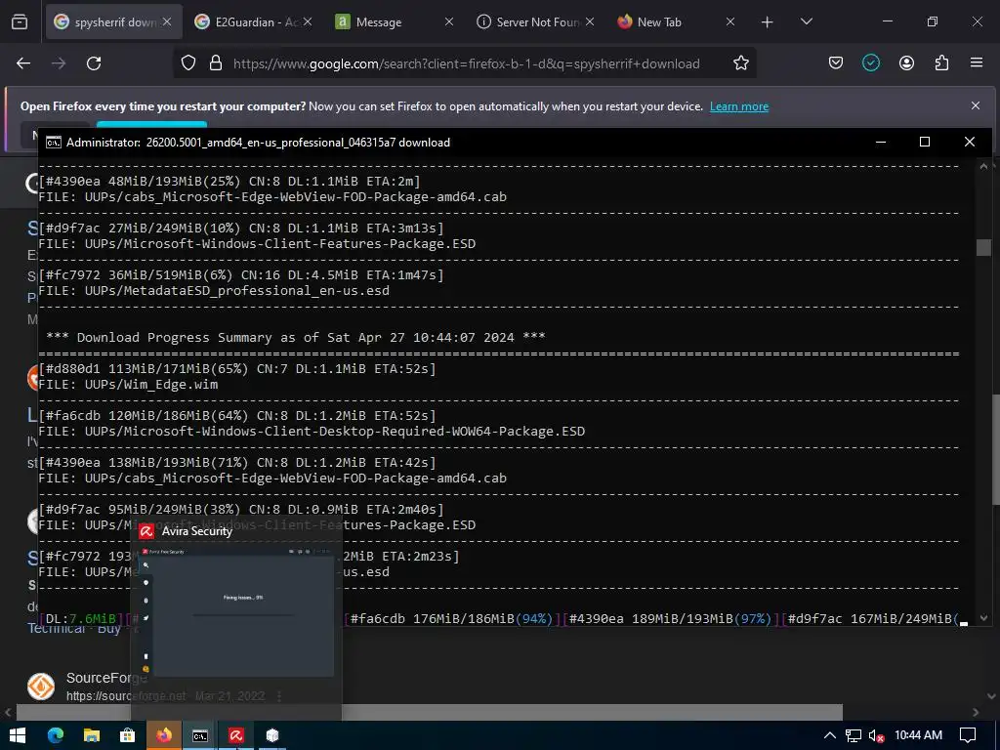Image resolution: width=1000 pixels, height=750 pixels.
Task: Bookmark this page with the star
Action: [740, 63]
